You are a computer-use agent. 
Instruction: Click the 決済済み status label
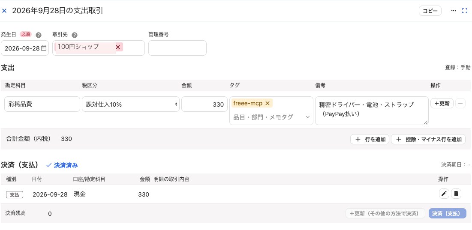62,165
